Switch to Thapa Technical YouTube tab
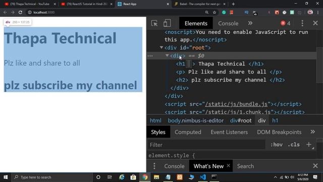 click(30, 4)
